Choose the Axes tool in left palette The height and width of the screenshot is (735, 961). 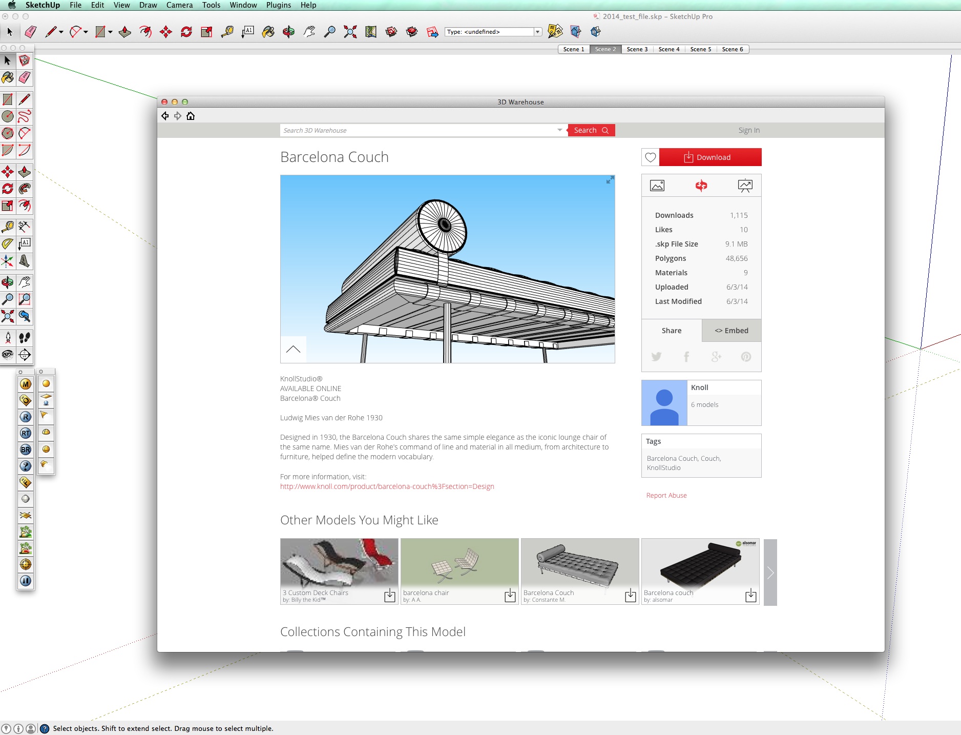pyautogui.click(x=8, y=261)
